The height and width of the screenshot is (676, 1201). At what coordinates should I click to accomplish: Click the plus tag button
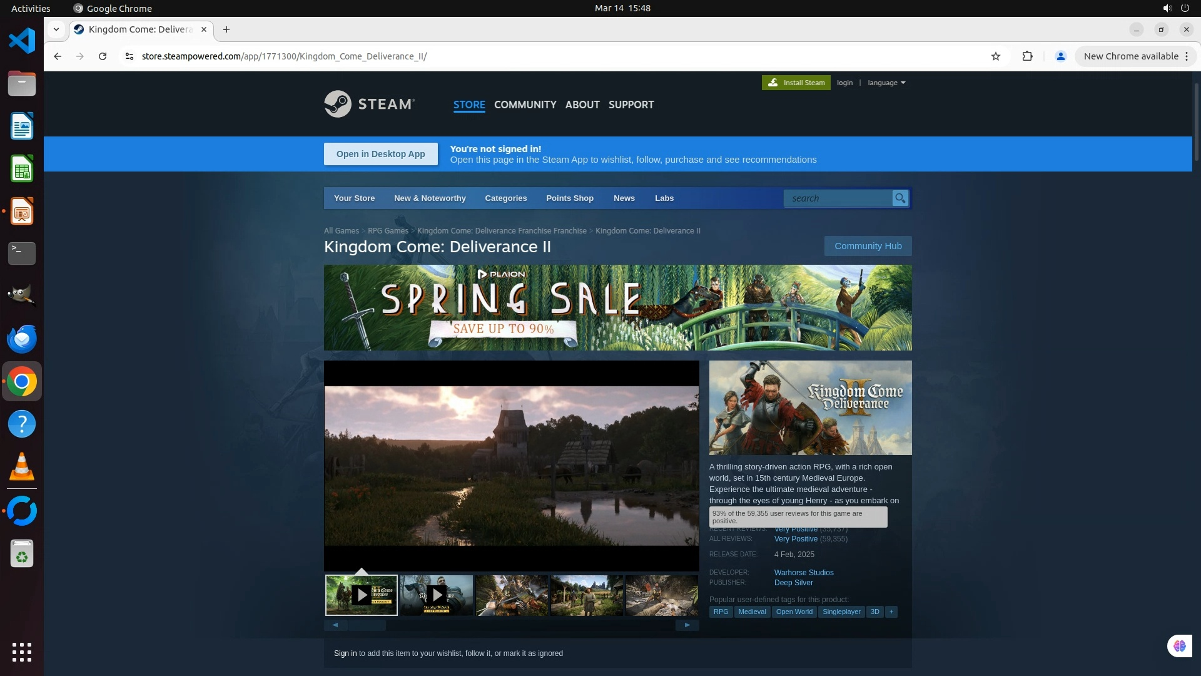click(891, 612)
